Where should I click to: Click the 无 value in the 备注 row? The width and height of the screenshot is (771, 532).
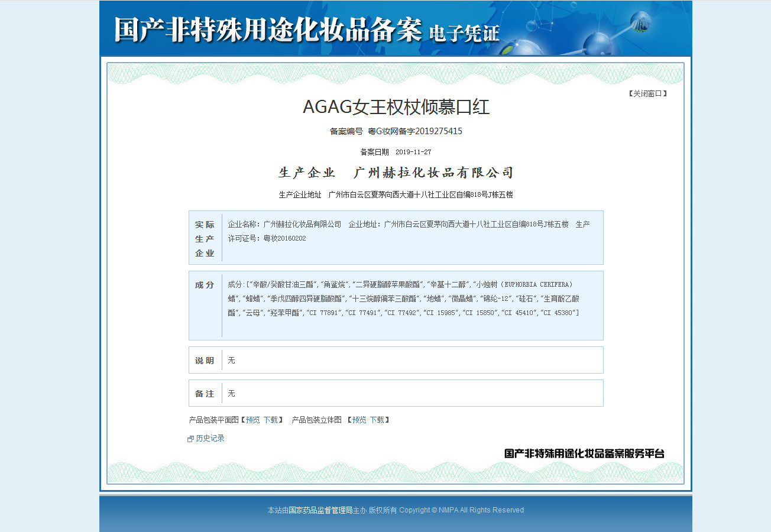(x=232, y=394)
